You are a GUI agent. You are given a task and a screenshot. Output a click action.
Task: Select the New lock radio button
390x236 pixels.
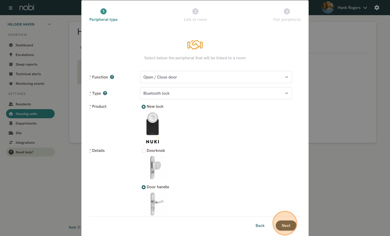pos(143,107)
